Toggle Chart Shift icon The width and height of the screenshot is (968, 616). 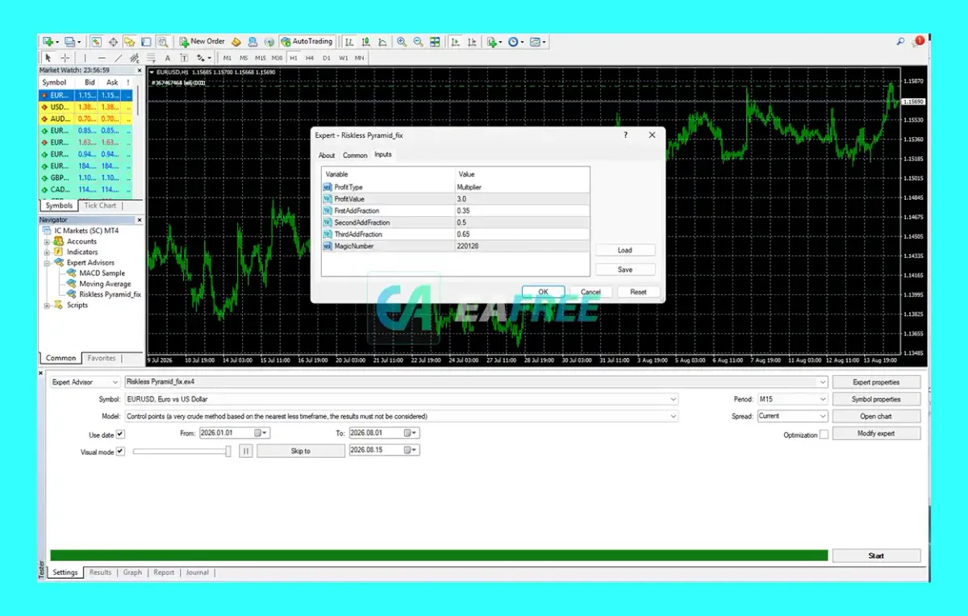pos(472,41)
